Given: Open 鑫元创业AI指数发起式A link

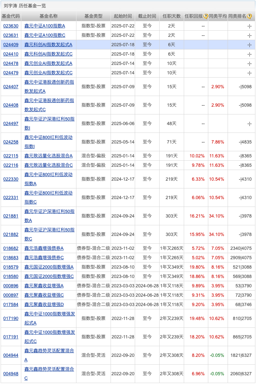Looking at the screenshot, I should click(x=48, y=63).
